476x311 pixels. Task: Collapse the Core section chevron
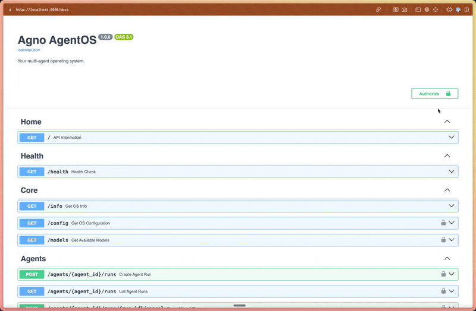click(447, 190)
